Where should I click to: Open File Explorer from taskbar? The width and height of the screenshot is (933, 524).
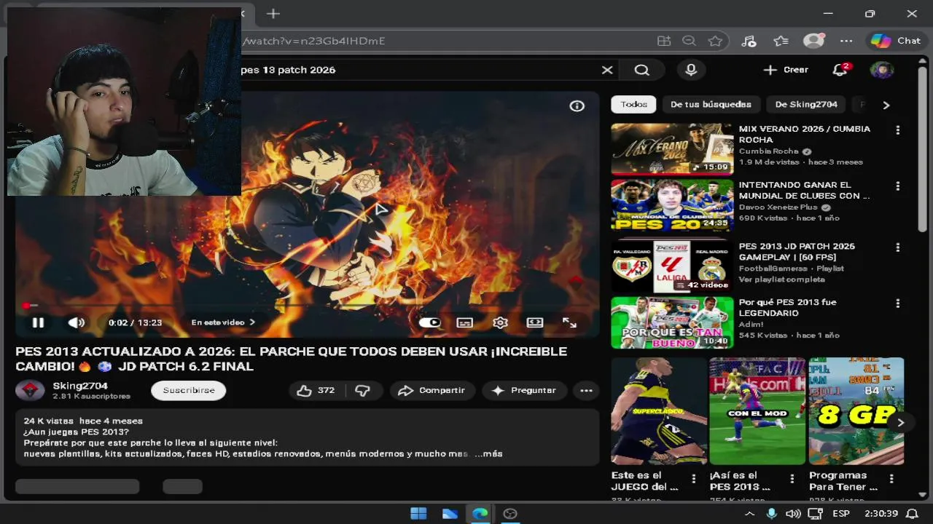pyautogui.click(x=450, y=514)
